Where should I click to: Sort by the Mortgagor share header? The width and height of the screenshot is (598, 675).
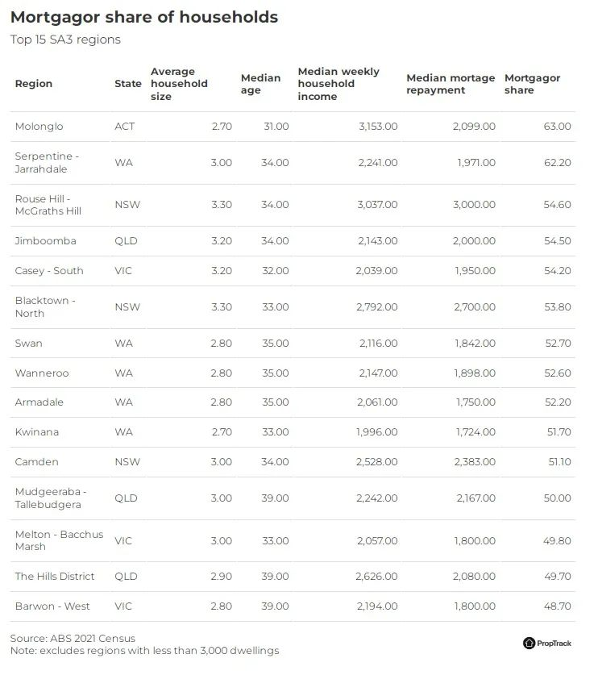coord(532,84)
